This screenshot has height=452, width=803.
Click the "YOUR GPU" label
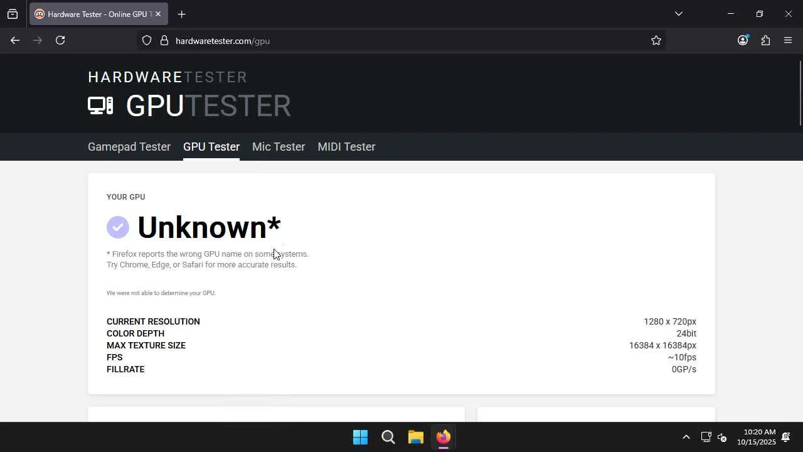point(125,197)
